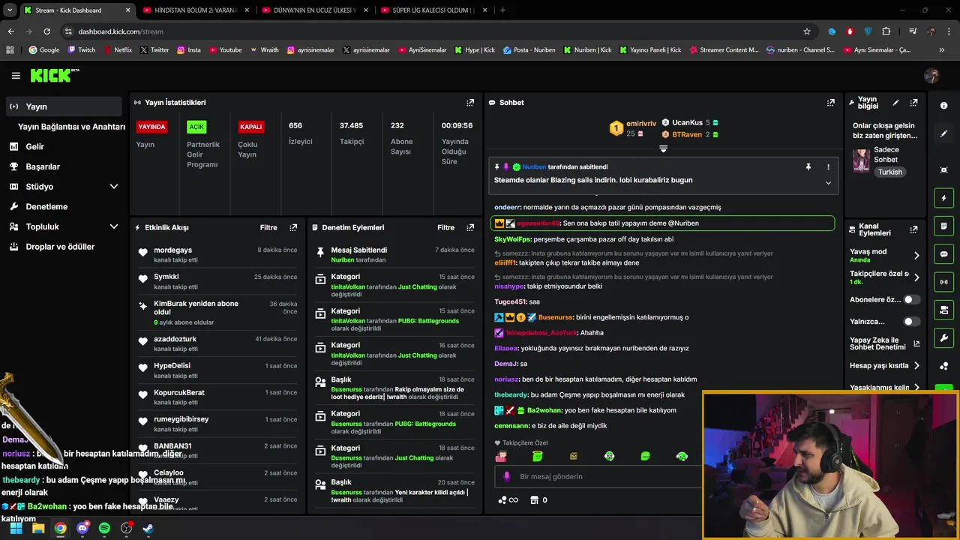Click the broadcast signal icon in right sidebar

(944, 282)
